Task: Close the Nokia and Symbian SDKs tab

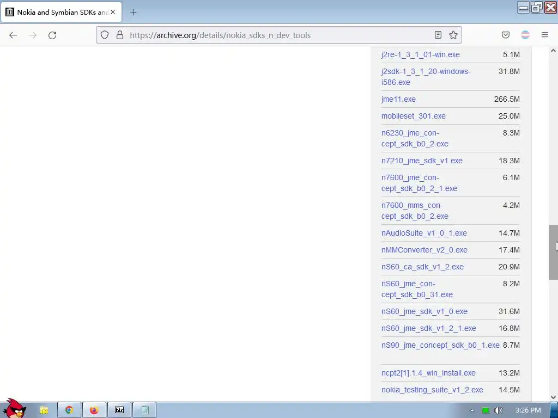Action: pyautogui.click(x=113, y=12)
